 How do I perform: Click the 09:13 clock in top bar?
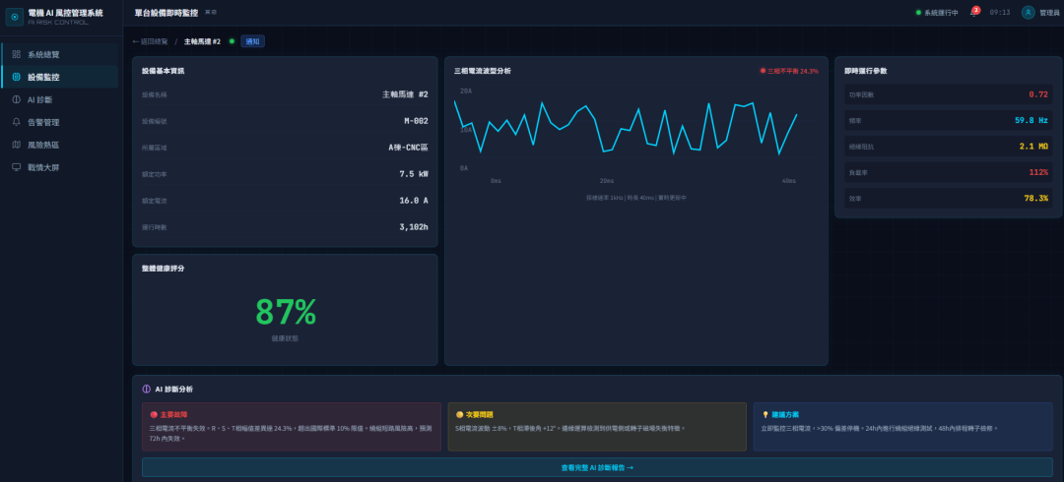coord(1000,12)
